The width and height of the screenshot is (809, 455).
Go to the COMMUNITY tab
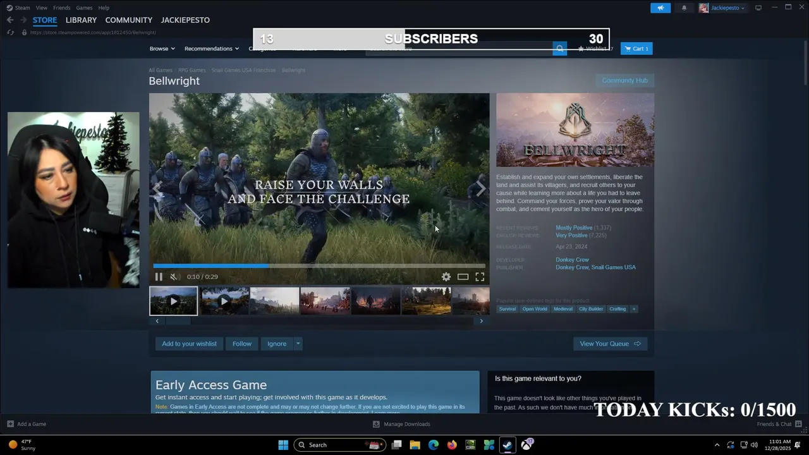click(x=129, y=20)
